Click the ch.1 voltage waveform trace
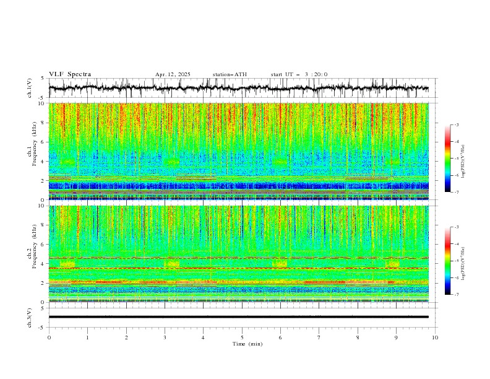Image resolution: width=490 pixels, height=379 pixels. [238, 88]
